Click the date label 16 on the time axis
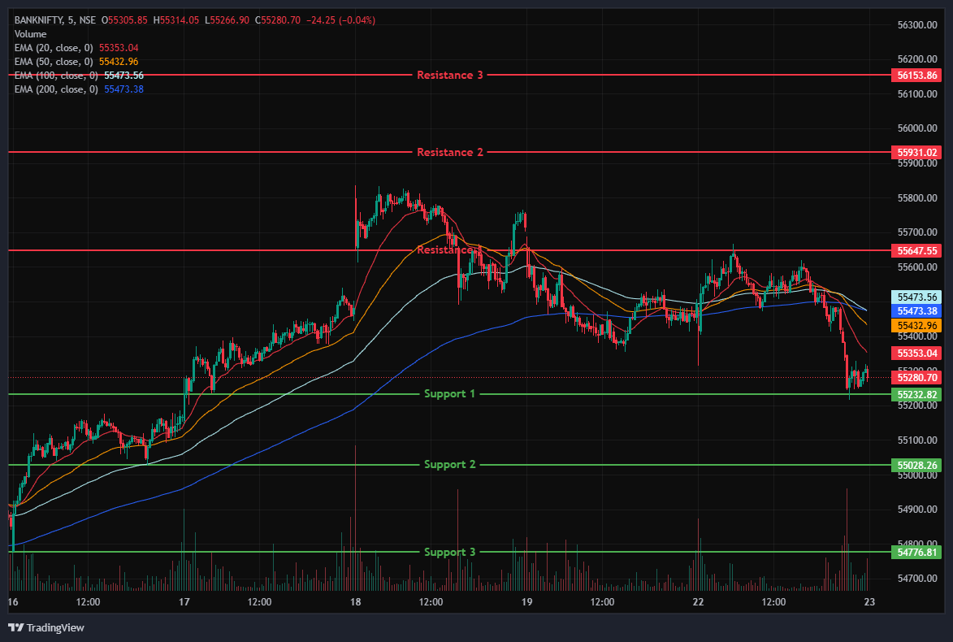This screenshot has height=642, width=953. coord(13,602)
